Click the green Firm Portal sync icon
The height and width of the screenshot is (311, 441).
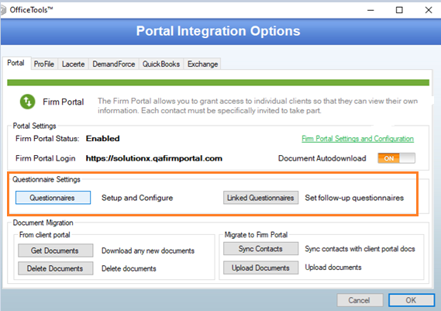click(28, 102)
